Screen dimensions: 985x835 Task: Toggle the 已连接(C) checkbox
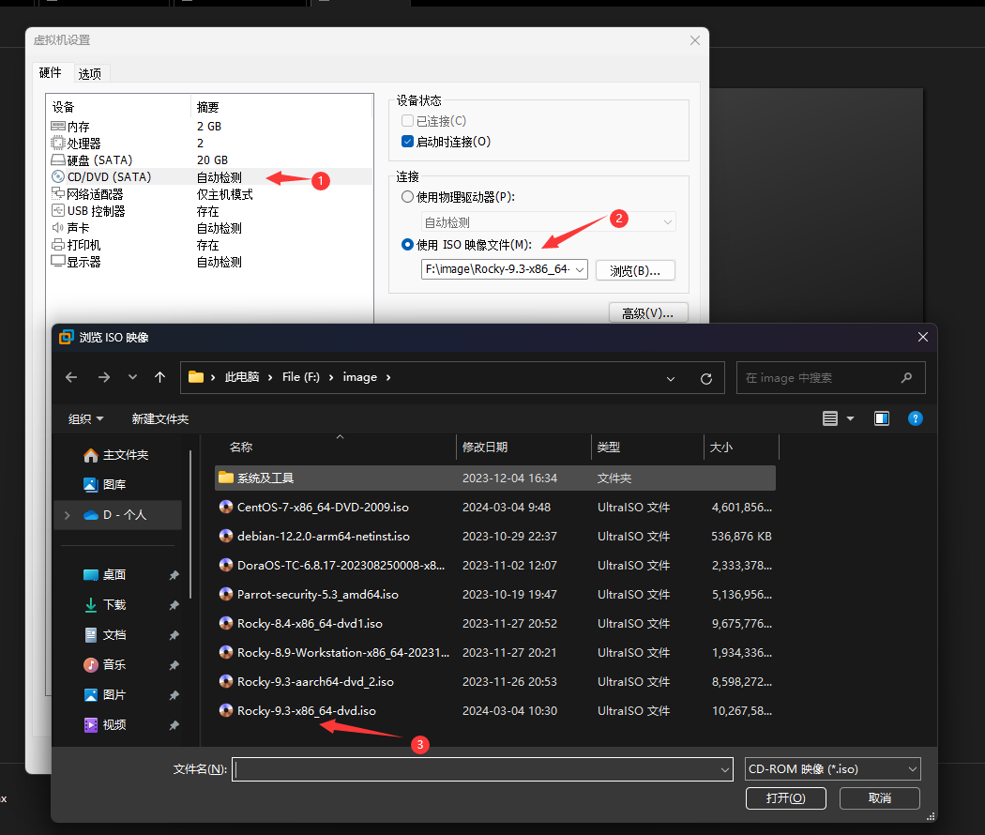coord(408,121)
